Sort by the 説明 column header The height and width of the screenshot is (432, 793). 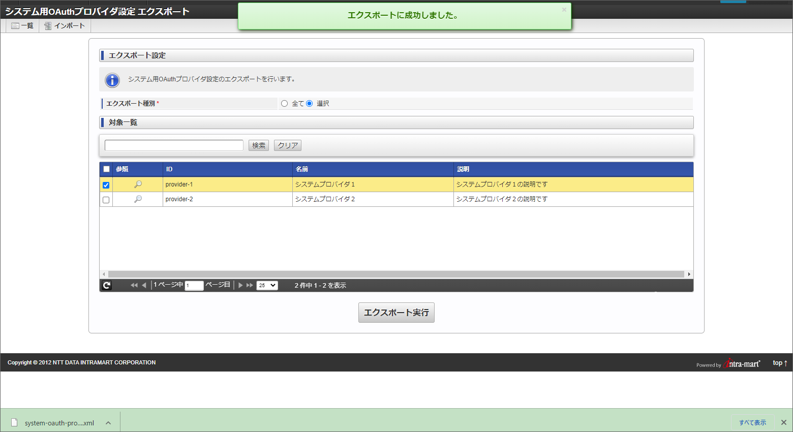tap(573, 169)
